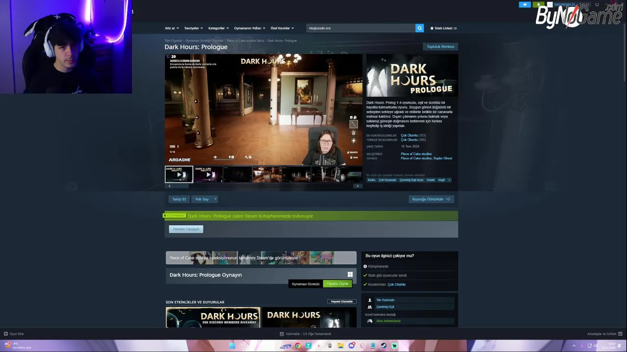Open Turkish reviews Çok Olumlu (386)
The width and height of the screenshot is (627, 352).
pos(413,140)
